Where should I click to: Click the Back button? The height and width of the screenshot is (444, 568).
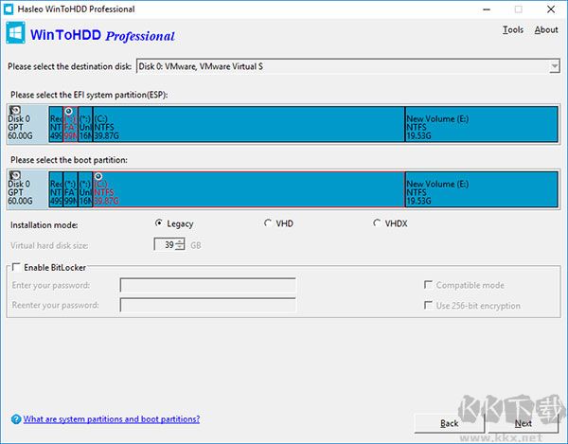(449, 423)
